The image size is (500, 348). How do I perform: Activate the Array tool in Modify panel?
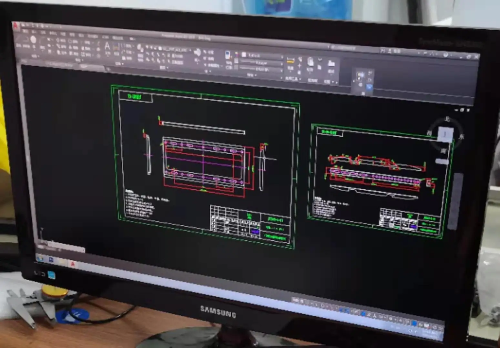[x=86, y=54]
